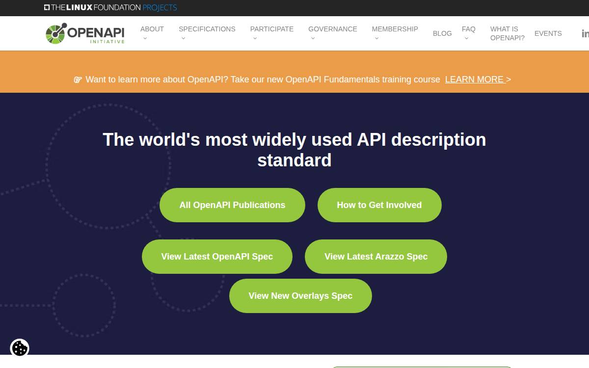
Task: Expand the Specifications menu chevron
Action: 183,38
